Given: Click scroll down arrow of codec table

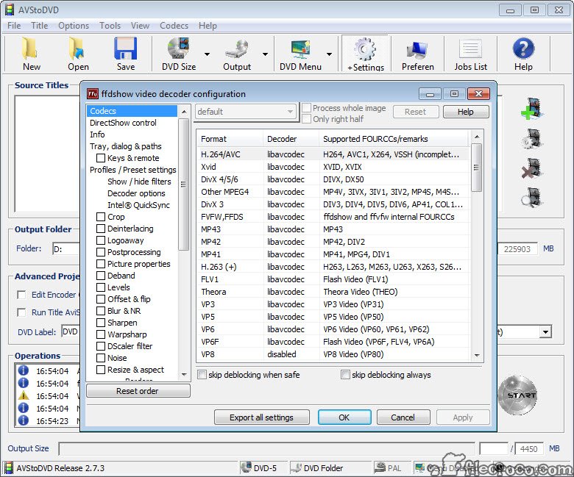Looking at the screenshot, I should point(477,355).
